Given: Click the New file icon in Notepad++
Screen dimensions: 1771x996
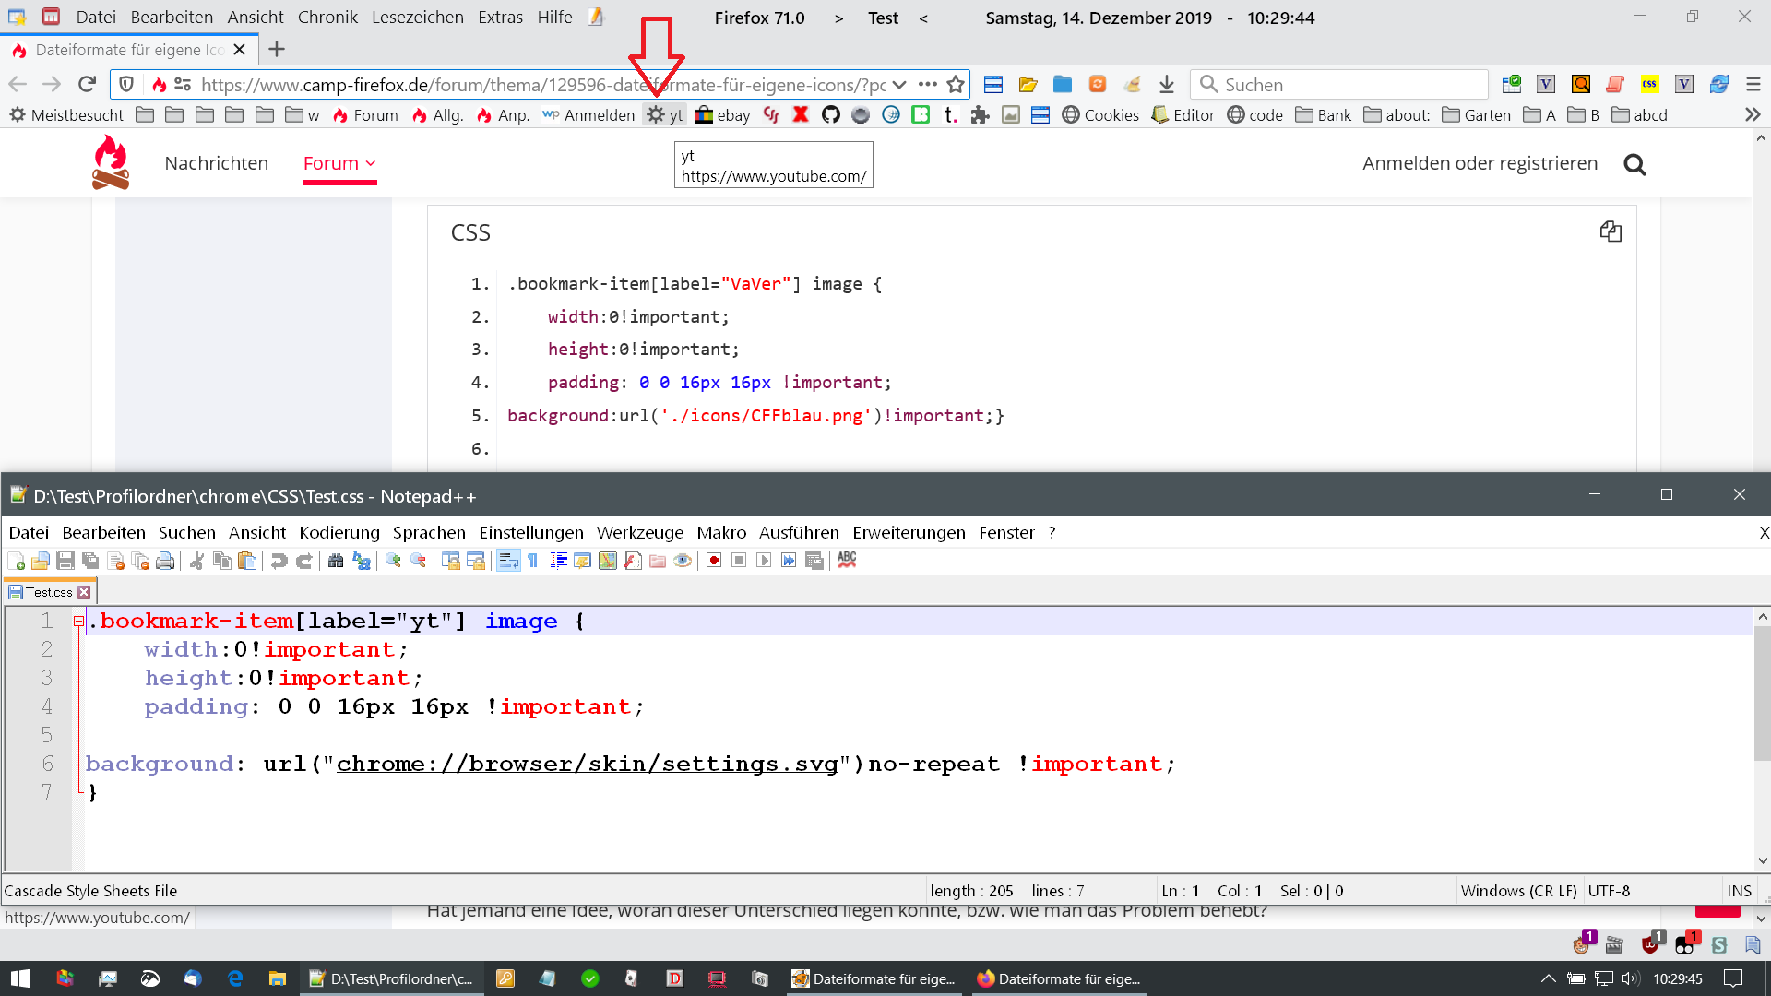Looking at the screenshot, I should coord(16,561).
